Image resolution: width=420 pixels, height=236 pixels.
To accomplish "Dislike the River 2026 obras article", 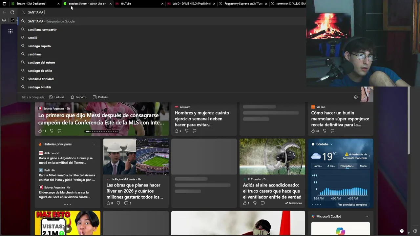I will pyautogui.click(x=118, y=203).
